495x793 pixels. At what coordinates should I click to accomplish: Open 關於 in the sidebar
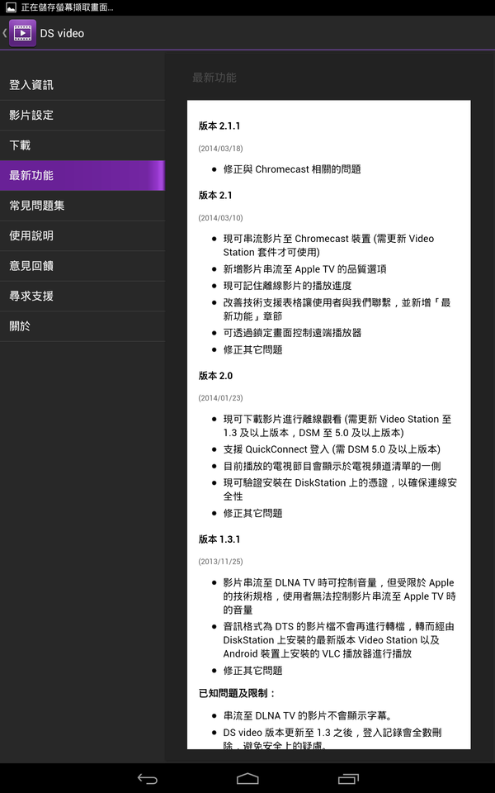click(x=82, y=326)
